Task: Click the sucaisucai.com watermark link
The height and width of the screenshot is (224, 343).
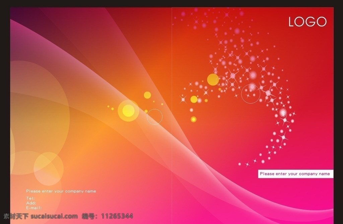Action: pyautogui.click(x=54, y=216)
